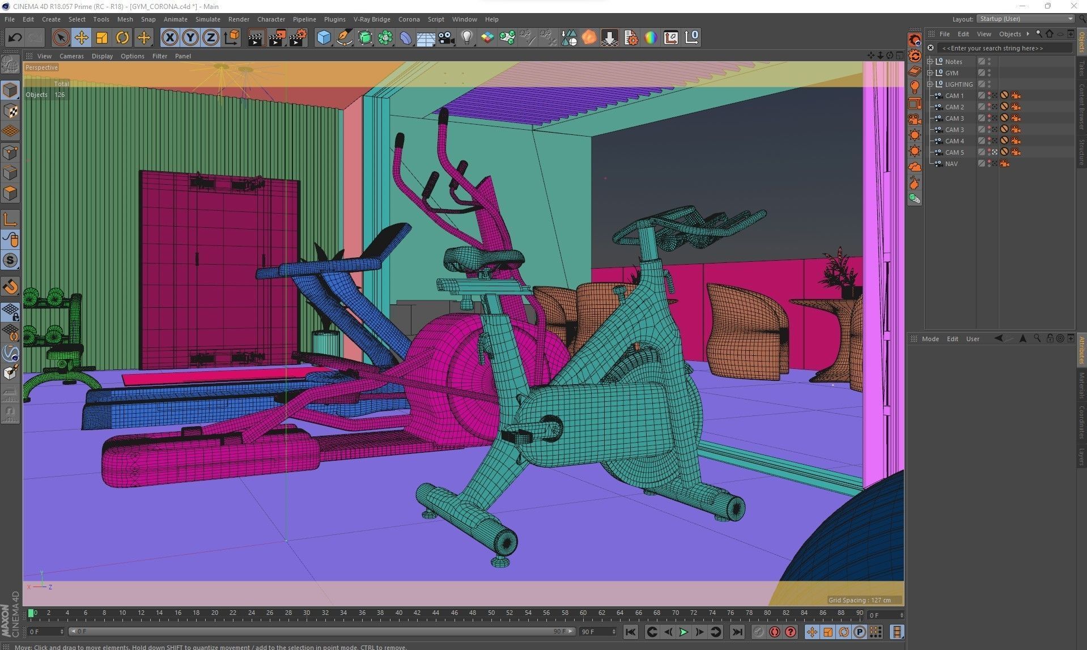Click the Render View clapperboard icon
Viewport: 1087px width, 650px height.
pos(256,38)
